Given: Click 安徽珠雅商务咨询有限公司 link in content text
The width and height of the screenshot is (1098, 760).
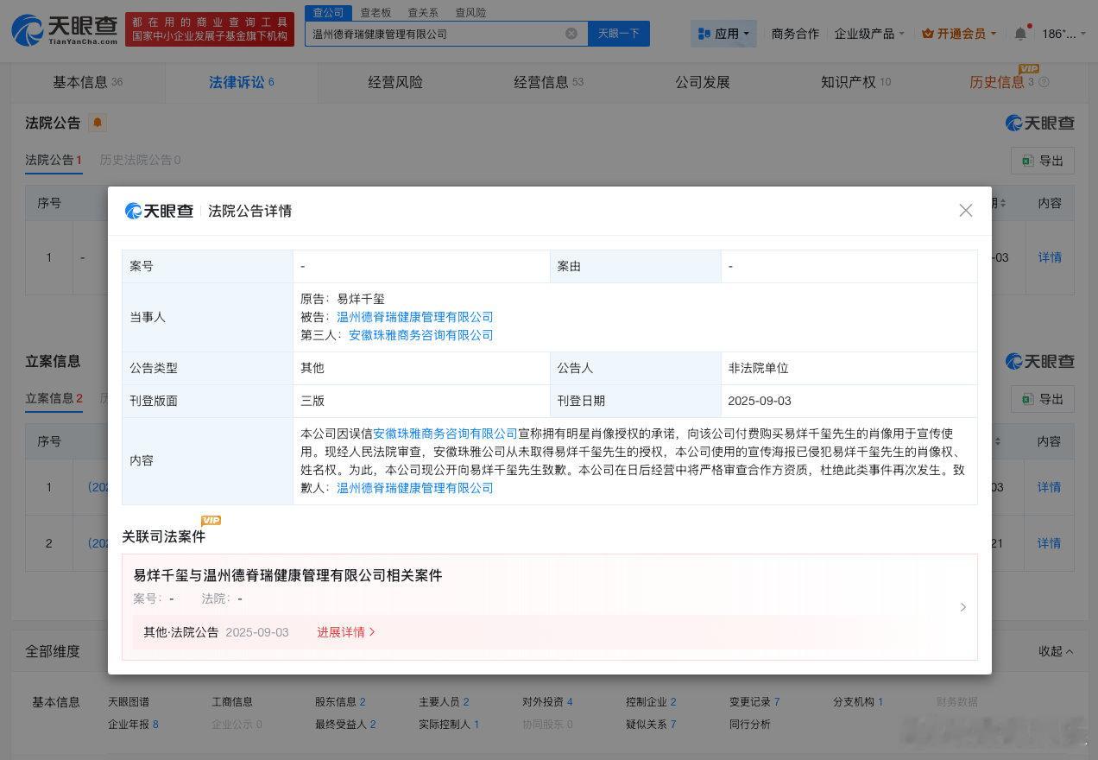Looking at the screenshot, I should coord(445,434).
